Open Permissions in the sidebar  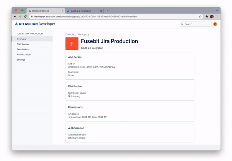click(32, 49)
